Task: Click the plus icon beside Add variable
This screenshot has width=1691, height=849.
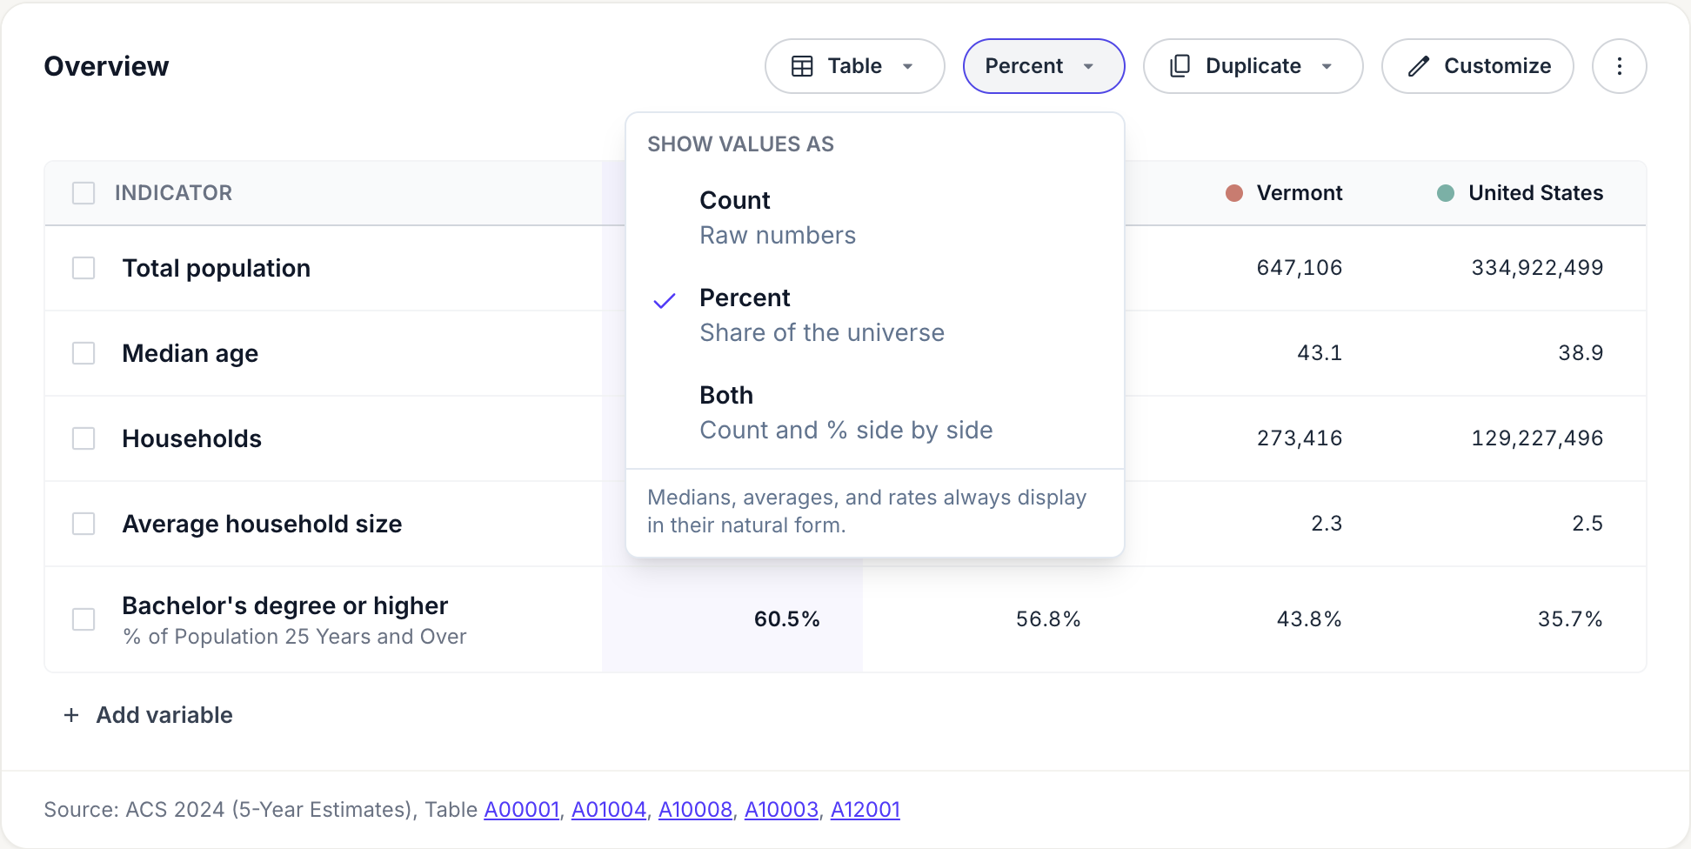Action: click(71, 715)
